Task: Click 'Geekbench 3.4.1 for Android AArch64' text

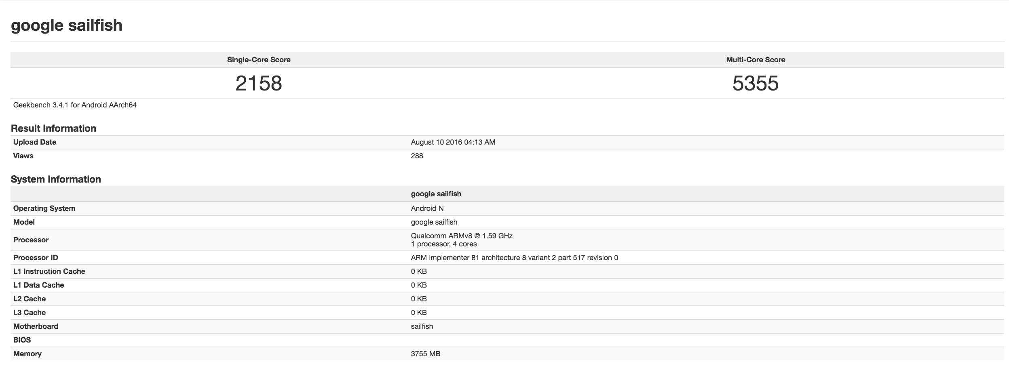Action: tap(75, 105)
